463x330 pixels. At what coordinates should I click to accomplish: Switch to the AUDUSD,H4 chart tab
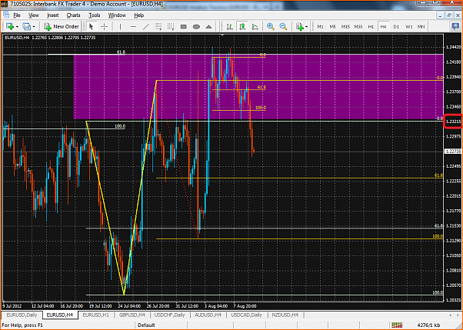pos(208,315)
